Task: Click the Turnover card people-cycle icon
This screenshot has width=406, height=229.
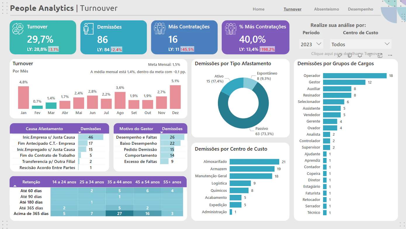Action: 18,29
